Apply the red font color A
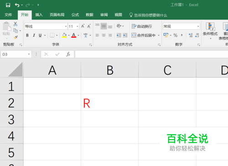 [74, 35]
